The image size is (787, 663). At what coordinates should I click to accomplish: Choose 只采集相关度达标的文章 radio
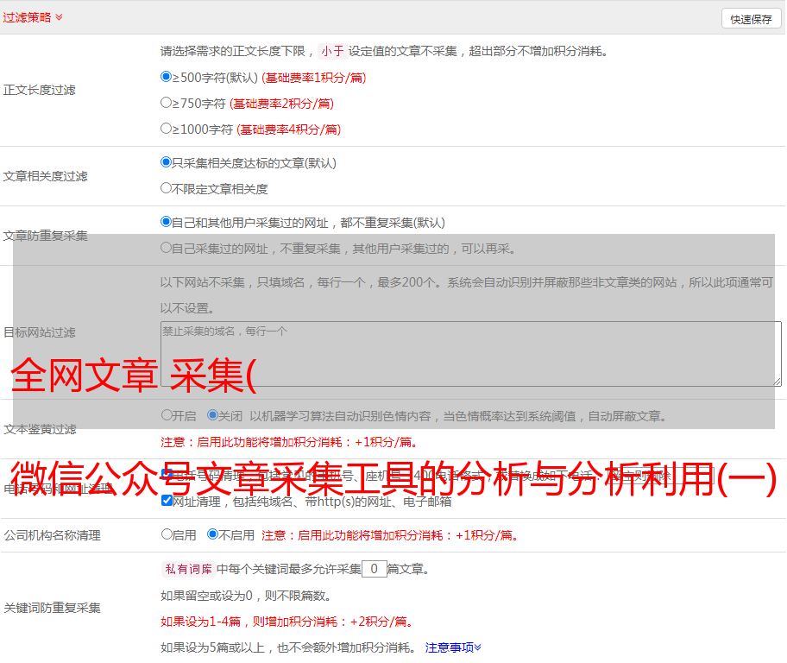coord(166,161)
